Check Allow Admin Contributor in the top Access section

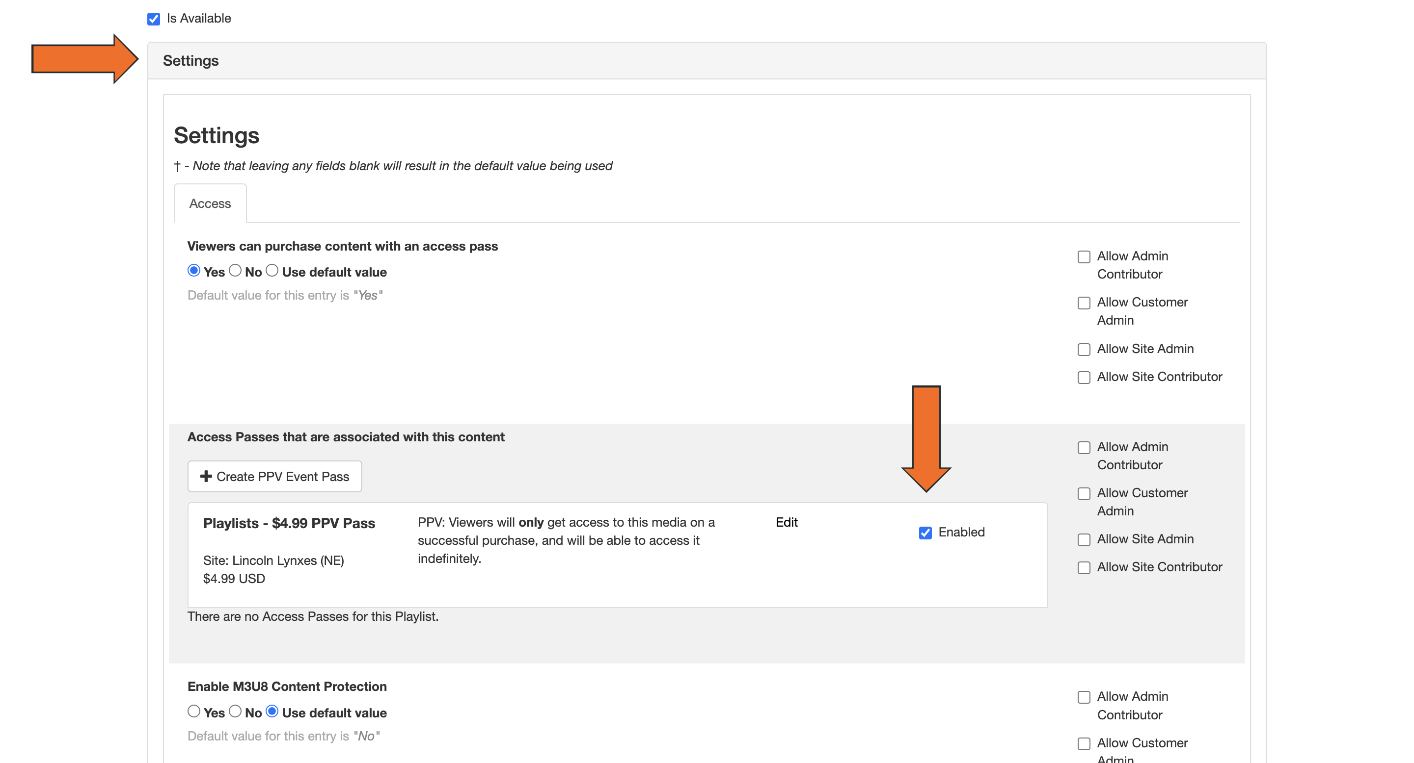(x=1084, y=256)
